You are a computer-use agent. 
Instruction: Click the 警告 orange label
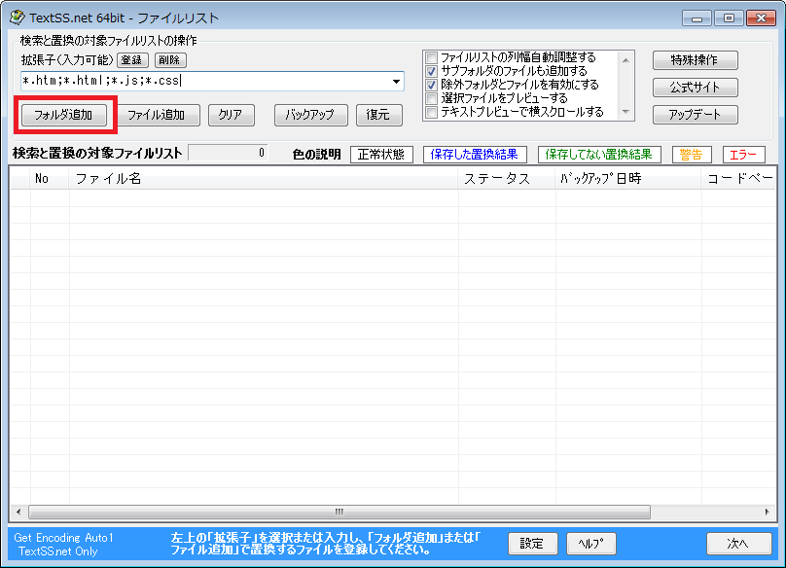point(692,155)
